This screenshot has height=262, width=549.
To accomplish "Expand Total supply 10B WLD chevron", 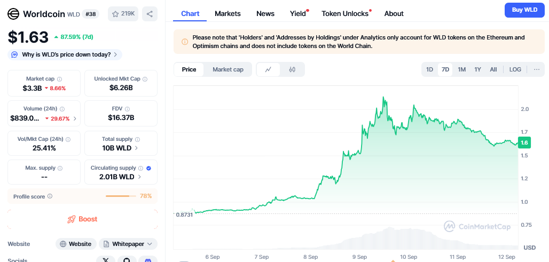I will tap(136, 148).
